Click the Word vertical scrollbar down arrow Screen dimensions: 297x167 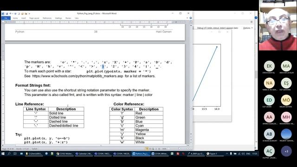pos(191,134)
